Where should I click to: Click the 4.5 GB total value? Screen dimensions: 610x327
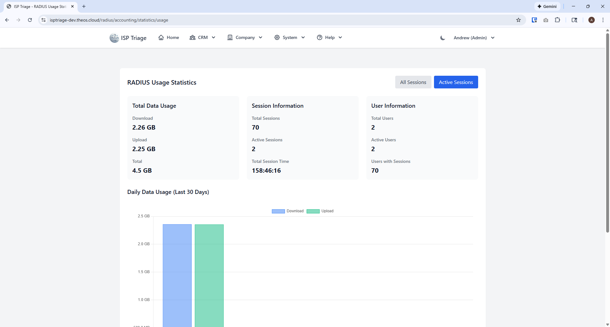tap(142, 170)
